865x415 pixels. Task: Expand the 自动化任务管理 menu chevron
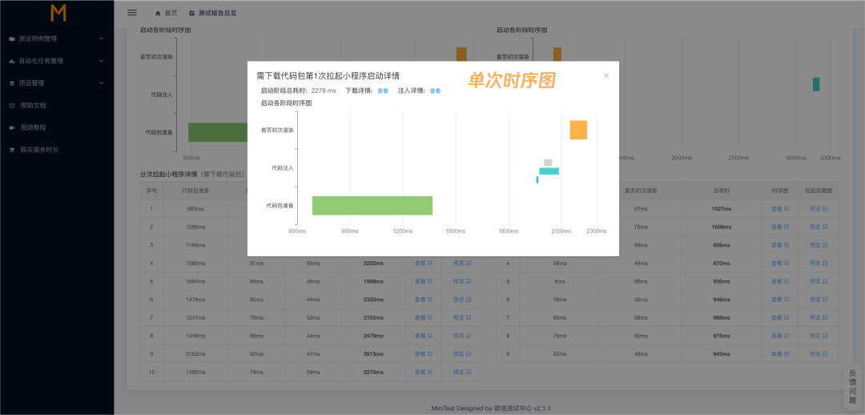(x=101, y=61)
